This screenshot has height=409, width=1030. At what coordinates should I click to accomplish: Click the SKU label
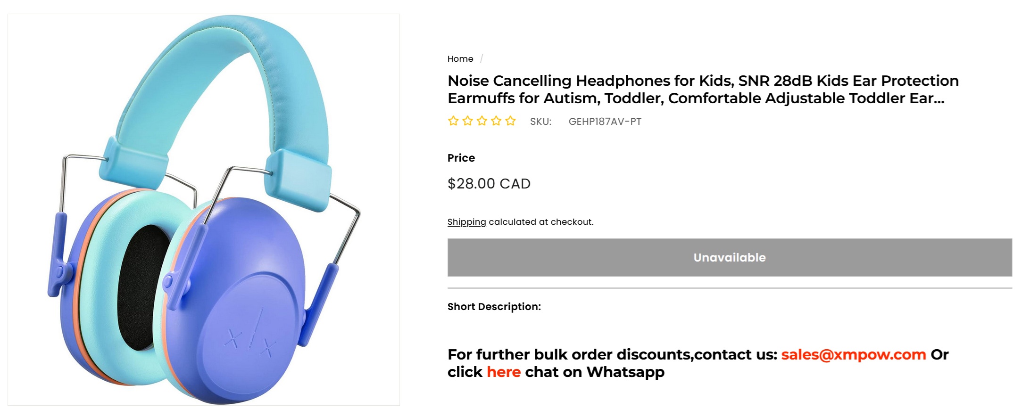(x=540, y=122)
